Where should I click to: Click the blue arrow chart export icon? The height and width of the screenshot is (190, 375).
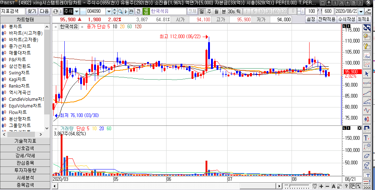(x=367, y=129)
